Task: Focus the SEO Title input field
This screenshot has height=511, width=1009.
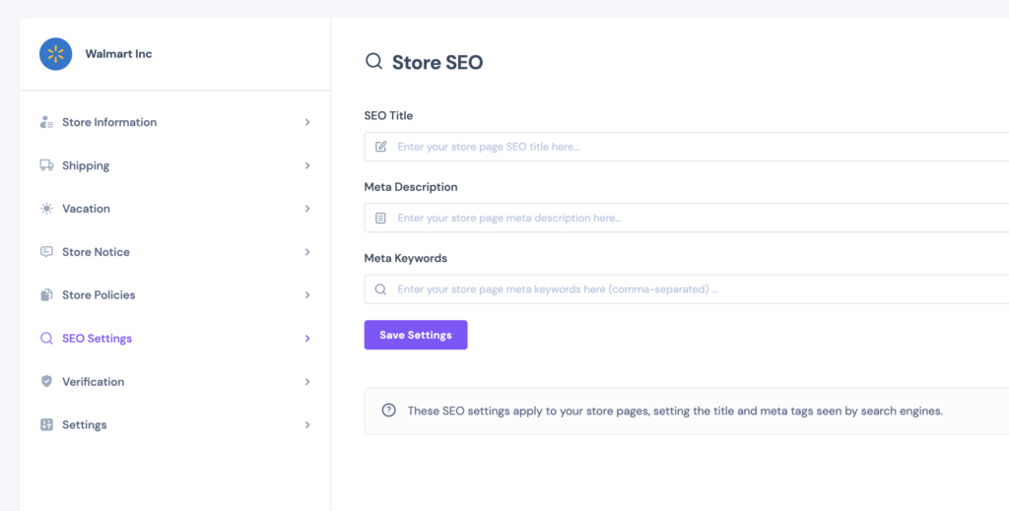Action: point(687,147)
